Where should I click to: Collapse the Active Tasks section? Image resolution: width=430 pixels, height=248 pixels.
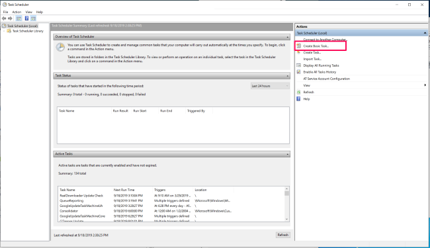point(287,154)
